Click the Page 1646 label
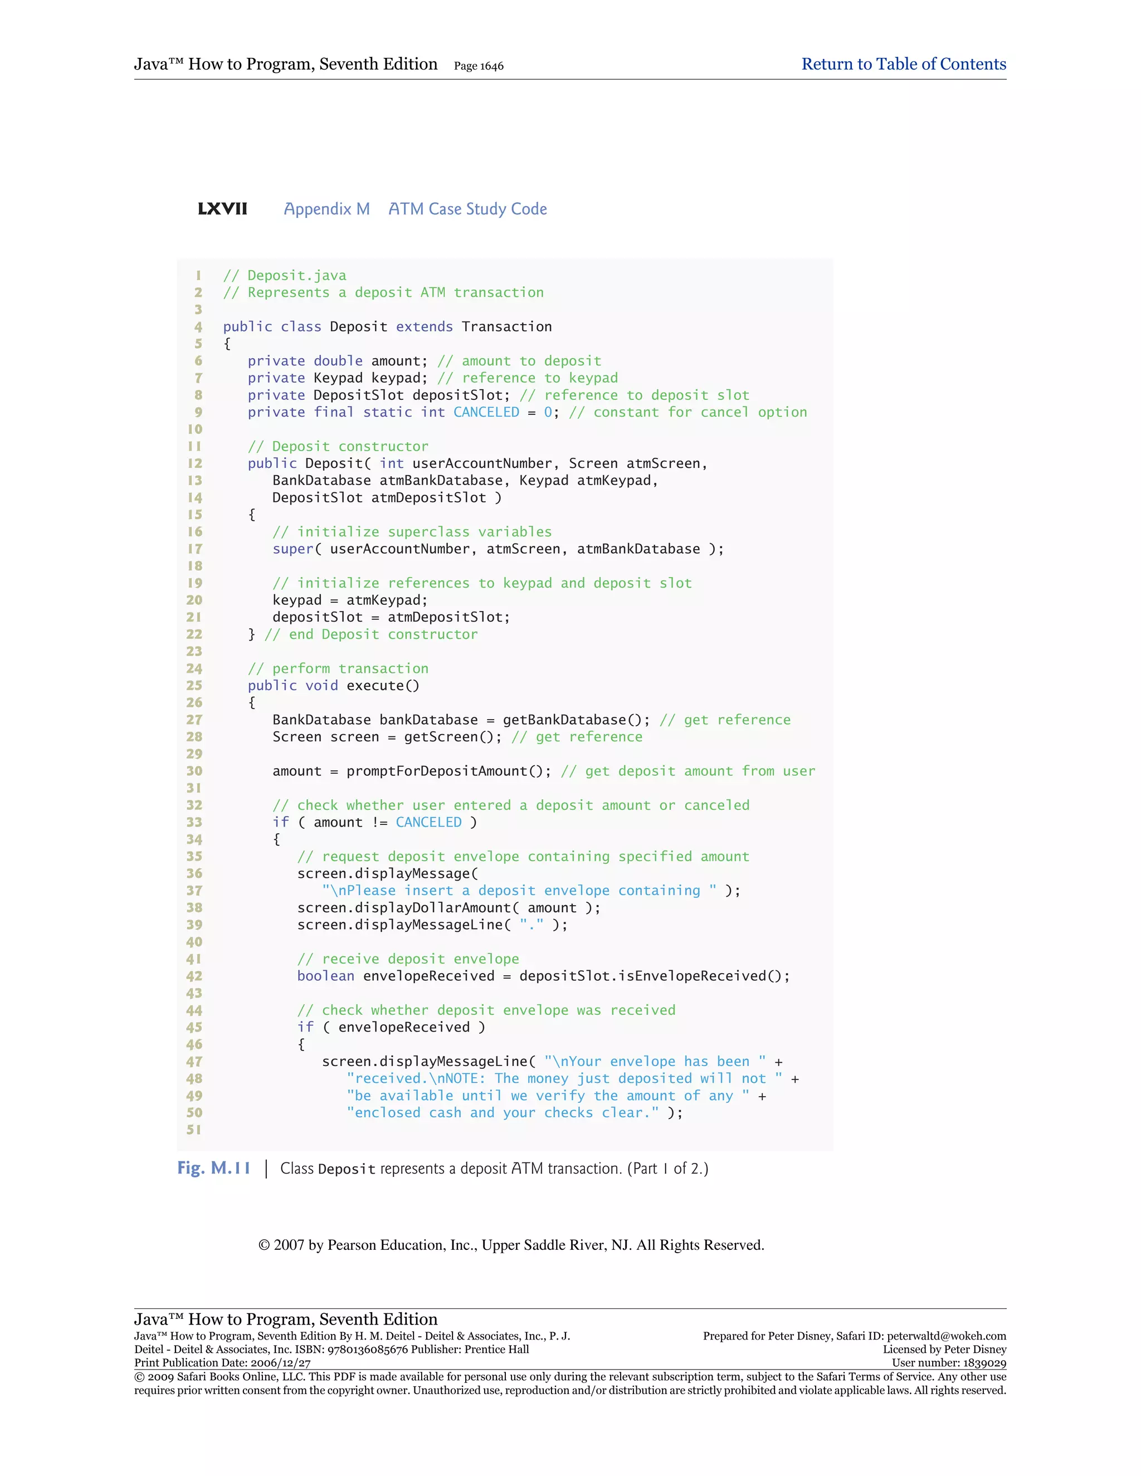1141x1476 pixels. click(x=478, y=66)
